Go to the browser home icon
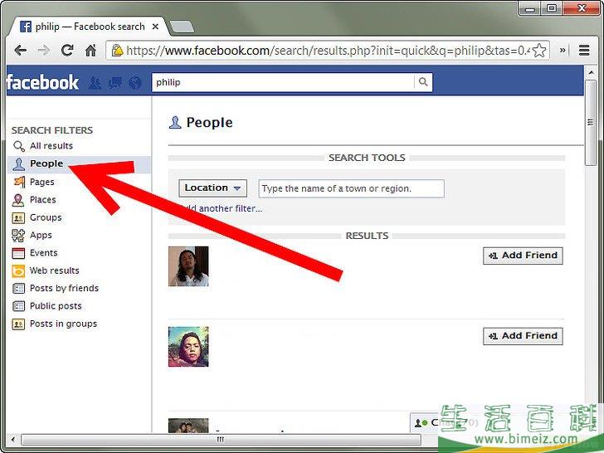Image resolution: width=604 pixels, height=453 pixels. (x=90, y=50)
